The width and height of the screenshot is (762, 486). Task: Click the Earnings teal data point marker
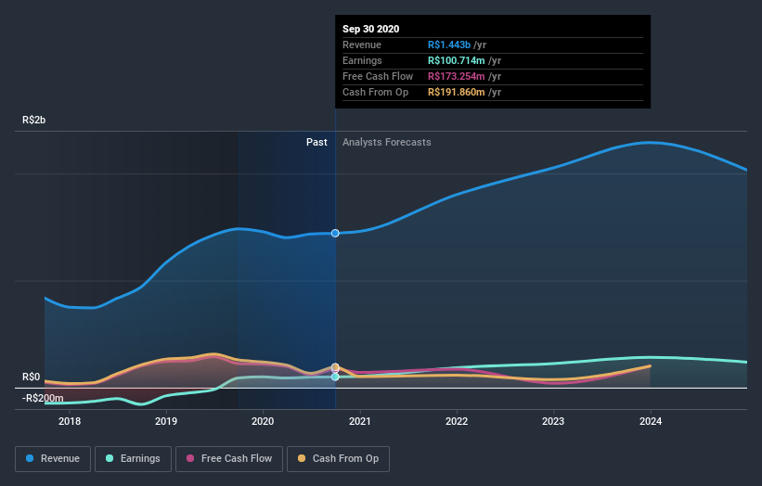335,377
